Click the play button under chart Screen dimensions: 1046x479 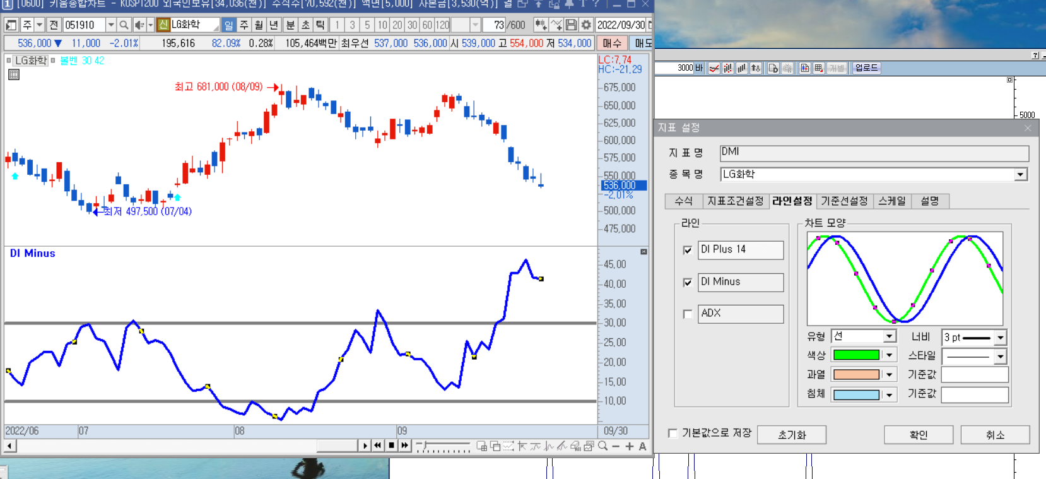point(365,446)
